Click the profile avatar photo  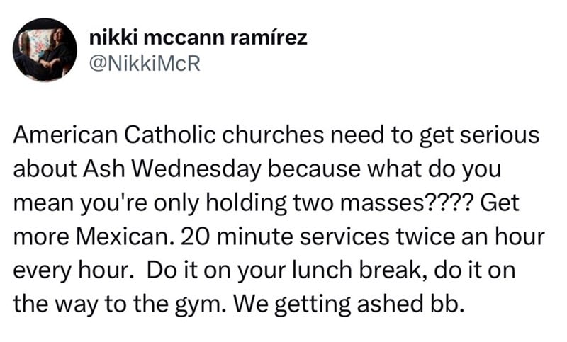pyautogui.click(x=45, y=50)
